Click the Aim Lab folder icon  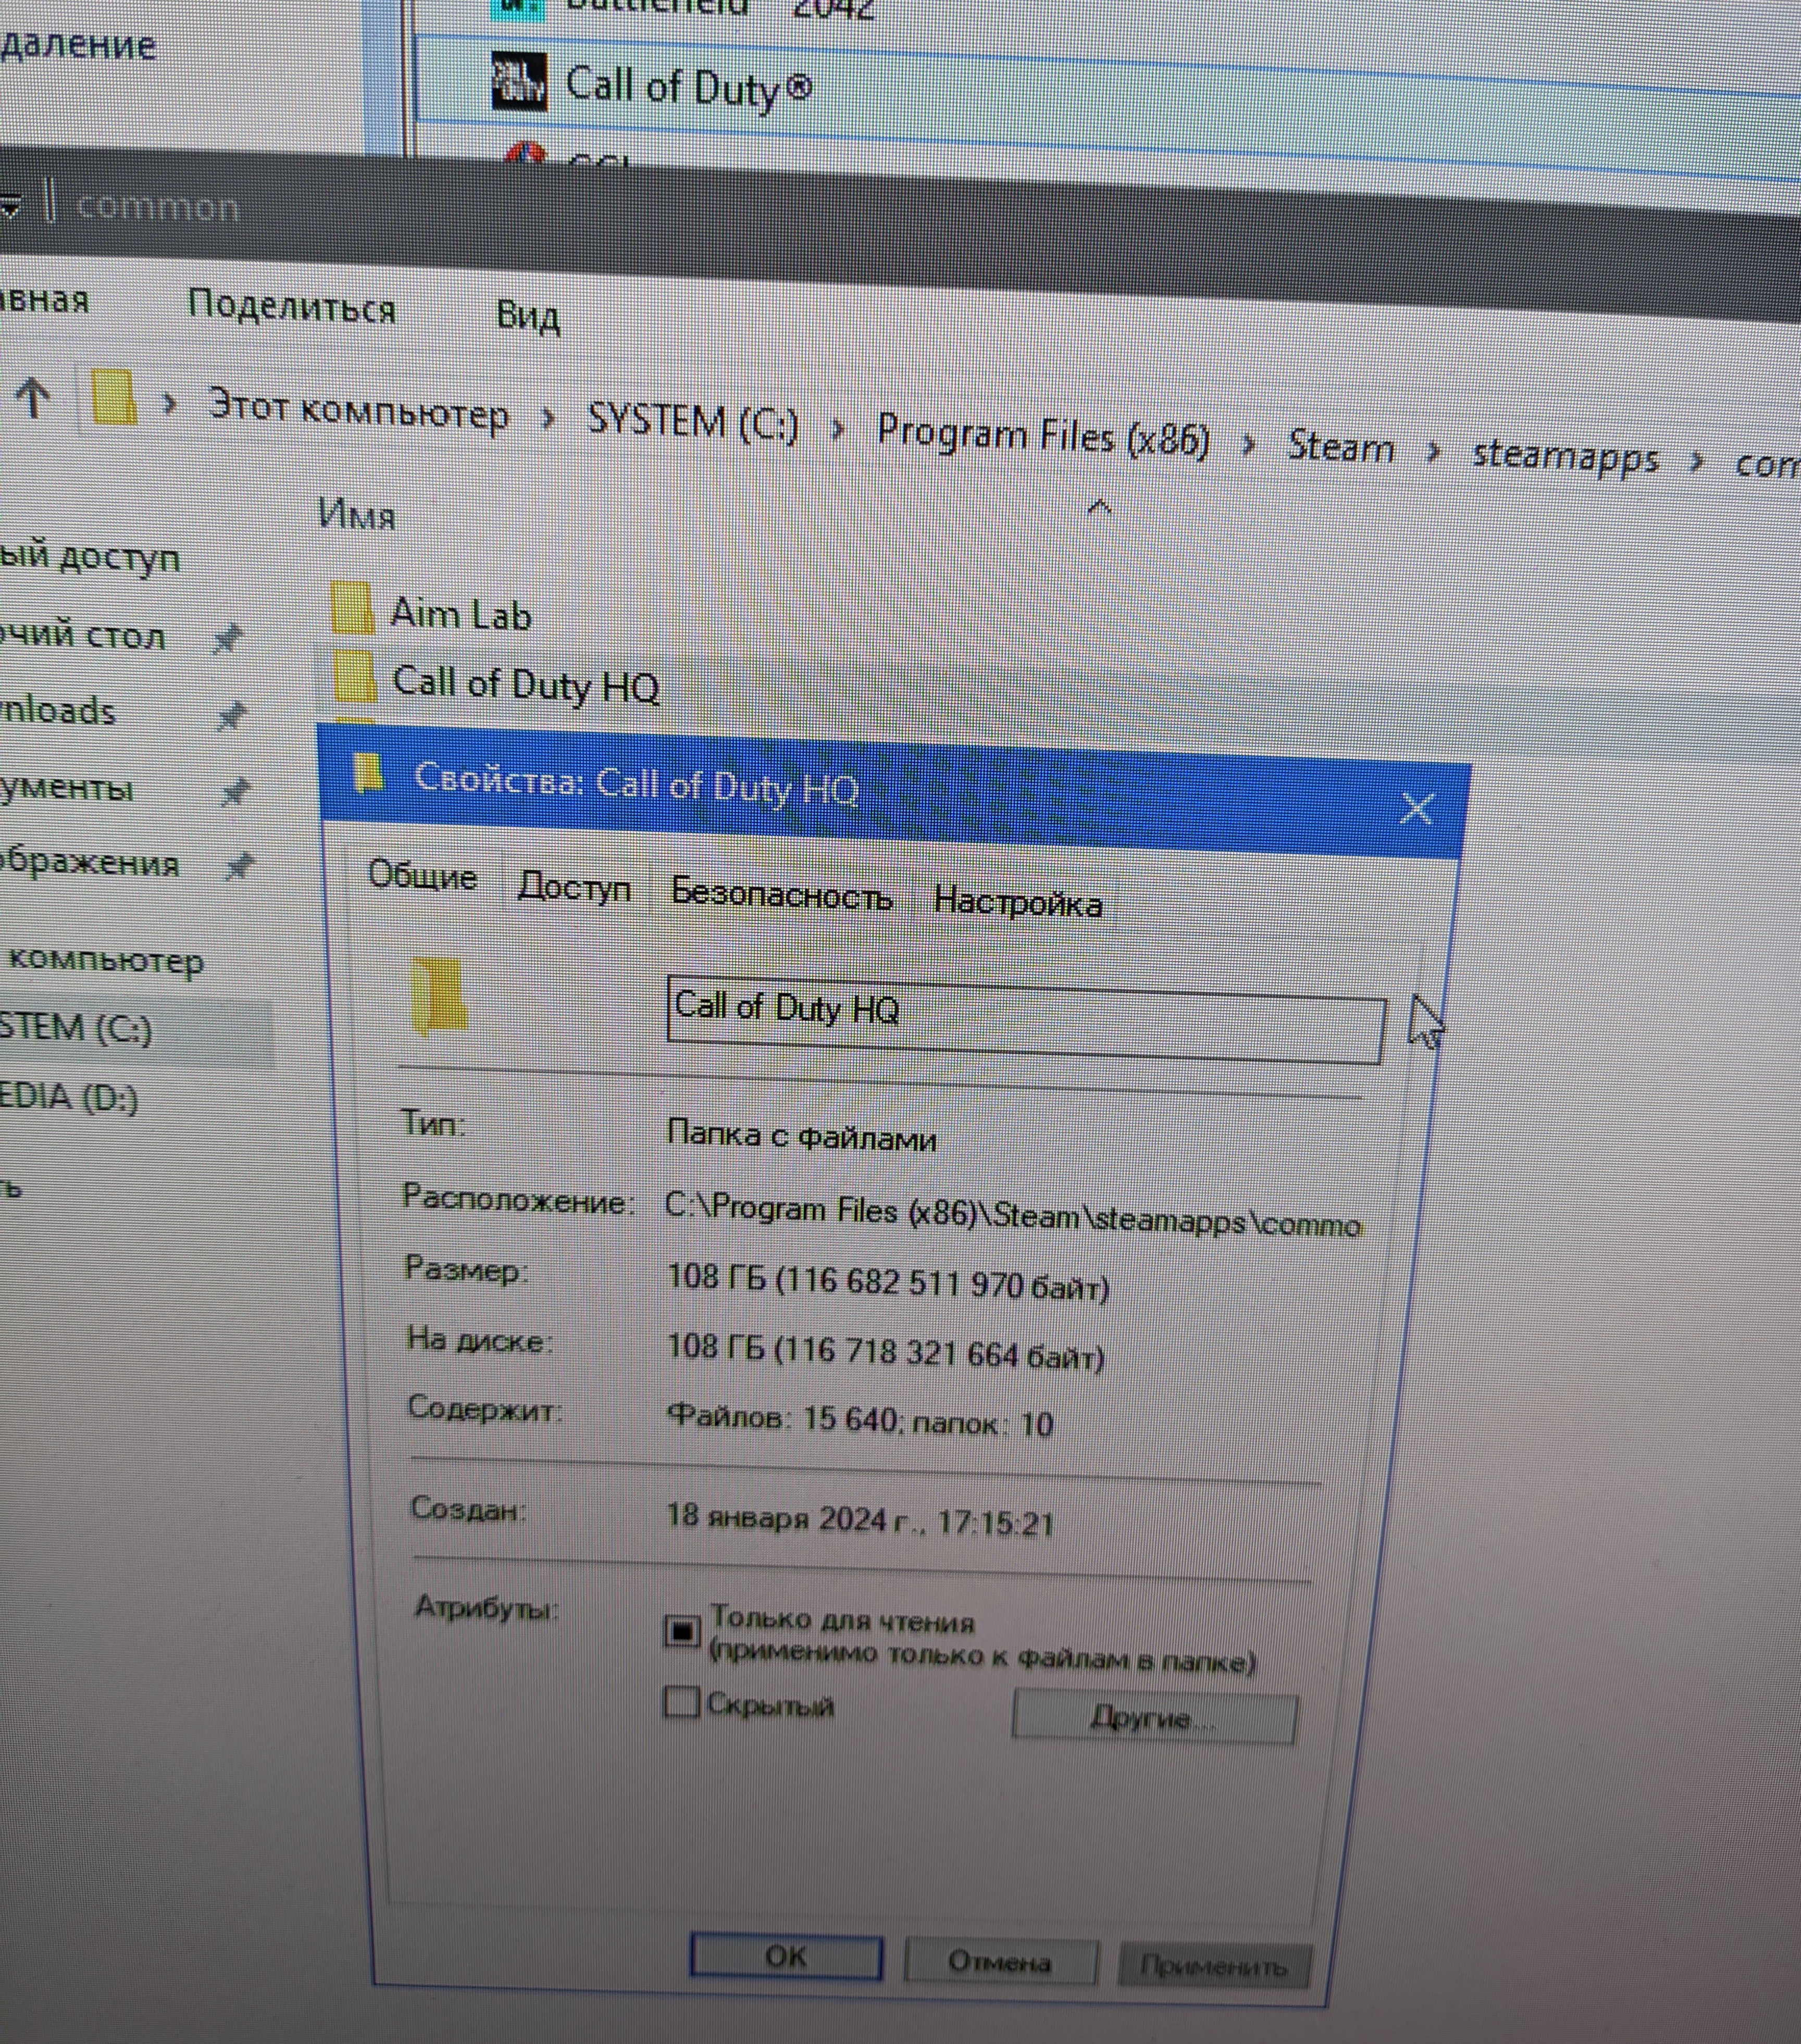pos(352,608)
